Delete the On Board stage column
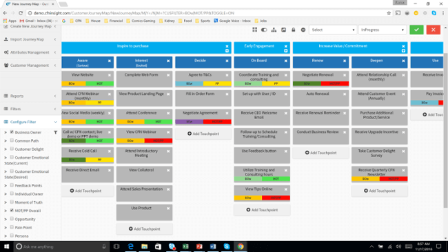 pyautogui.click(x=286, y=61)
